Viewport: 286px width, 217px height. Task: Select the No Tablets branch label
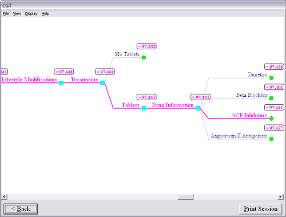127,54
